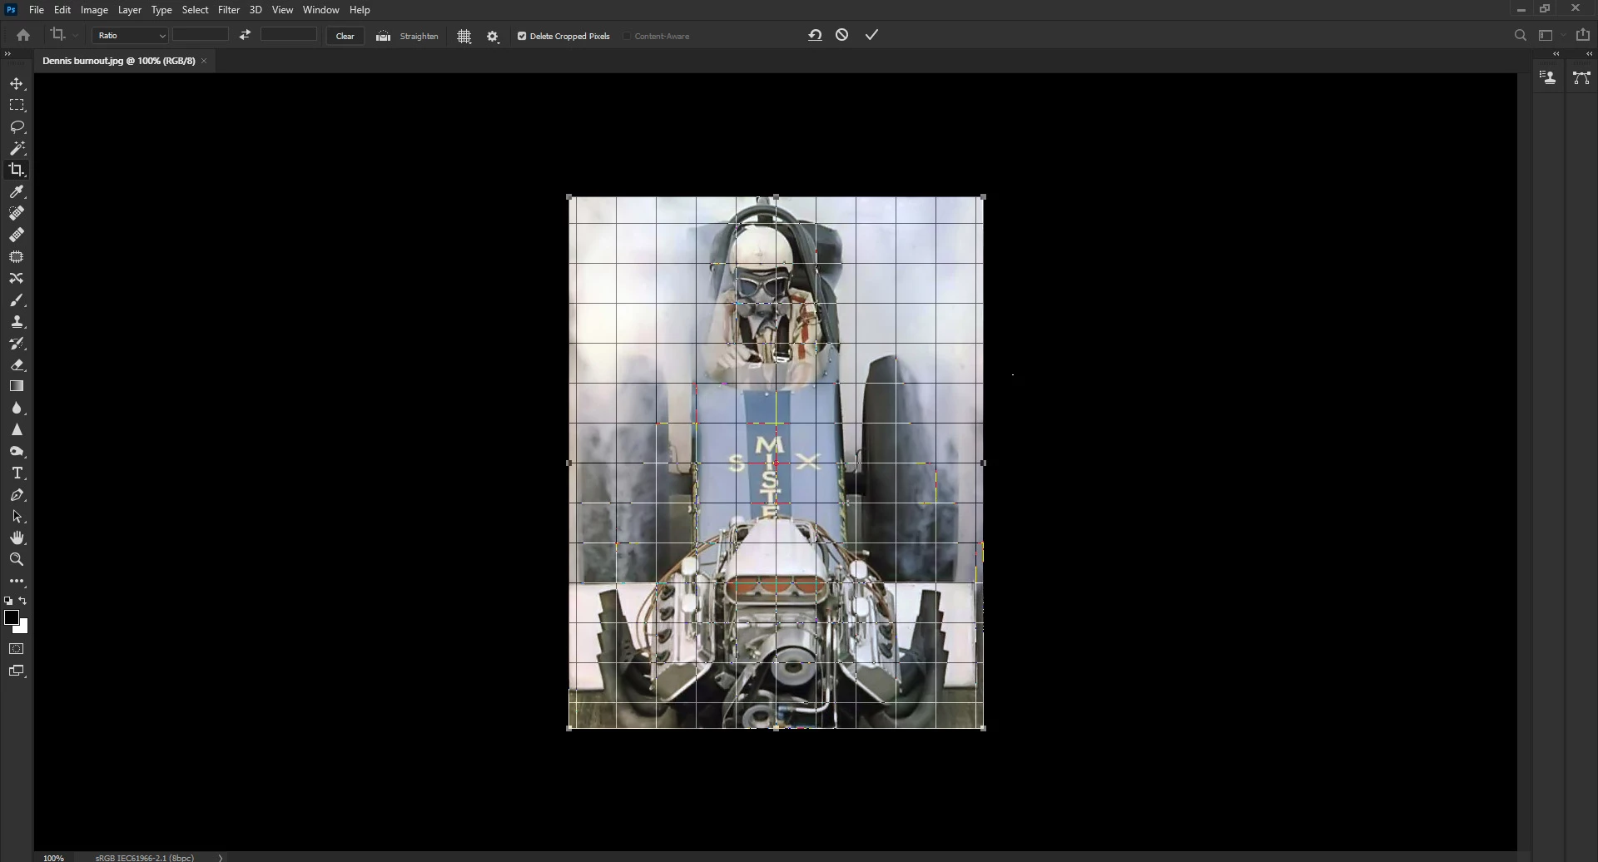Image resolution: width=1598 pixels, height=862 pixels.
Task: Open the Crop tool preset picker
Action: 63,35
